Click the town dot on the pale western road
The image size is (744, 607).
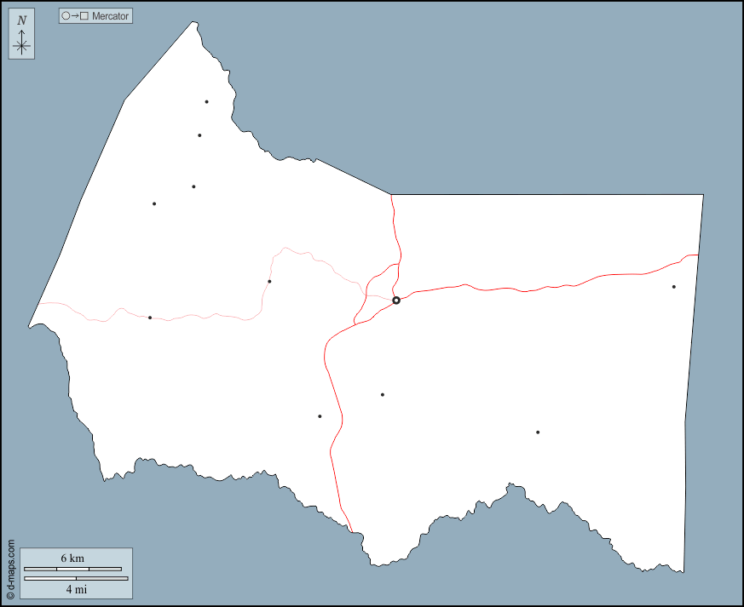pos(150,318)
